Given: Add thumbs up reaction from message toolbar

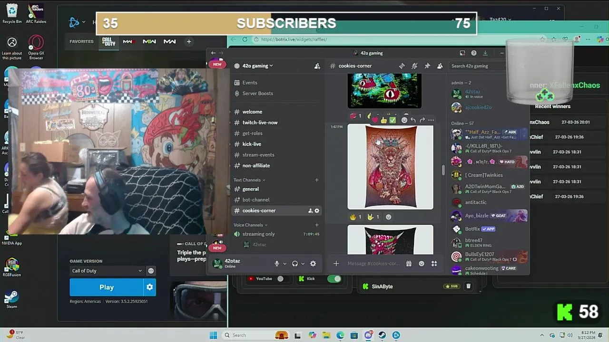Looking at the screenshot, I should (383, 120).
